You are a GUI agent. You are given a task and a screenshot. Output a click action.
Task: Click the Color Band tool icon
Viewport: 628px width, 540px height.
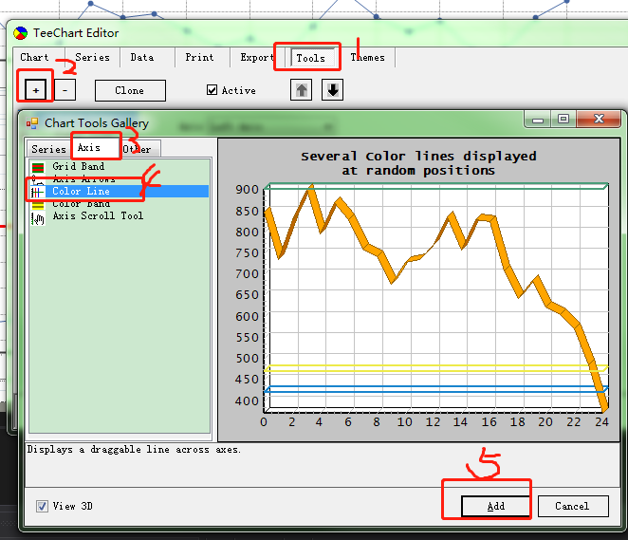click(38, 205)
